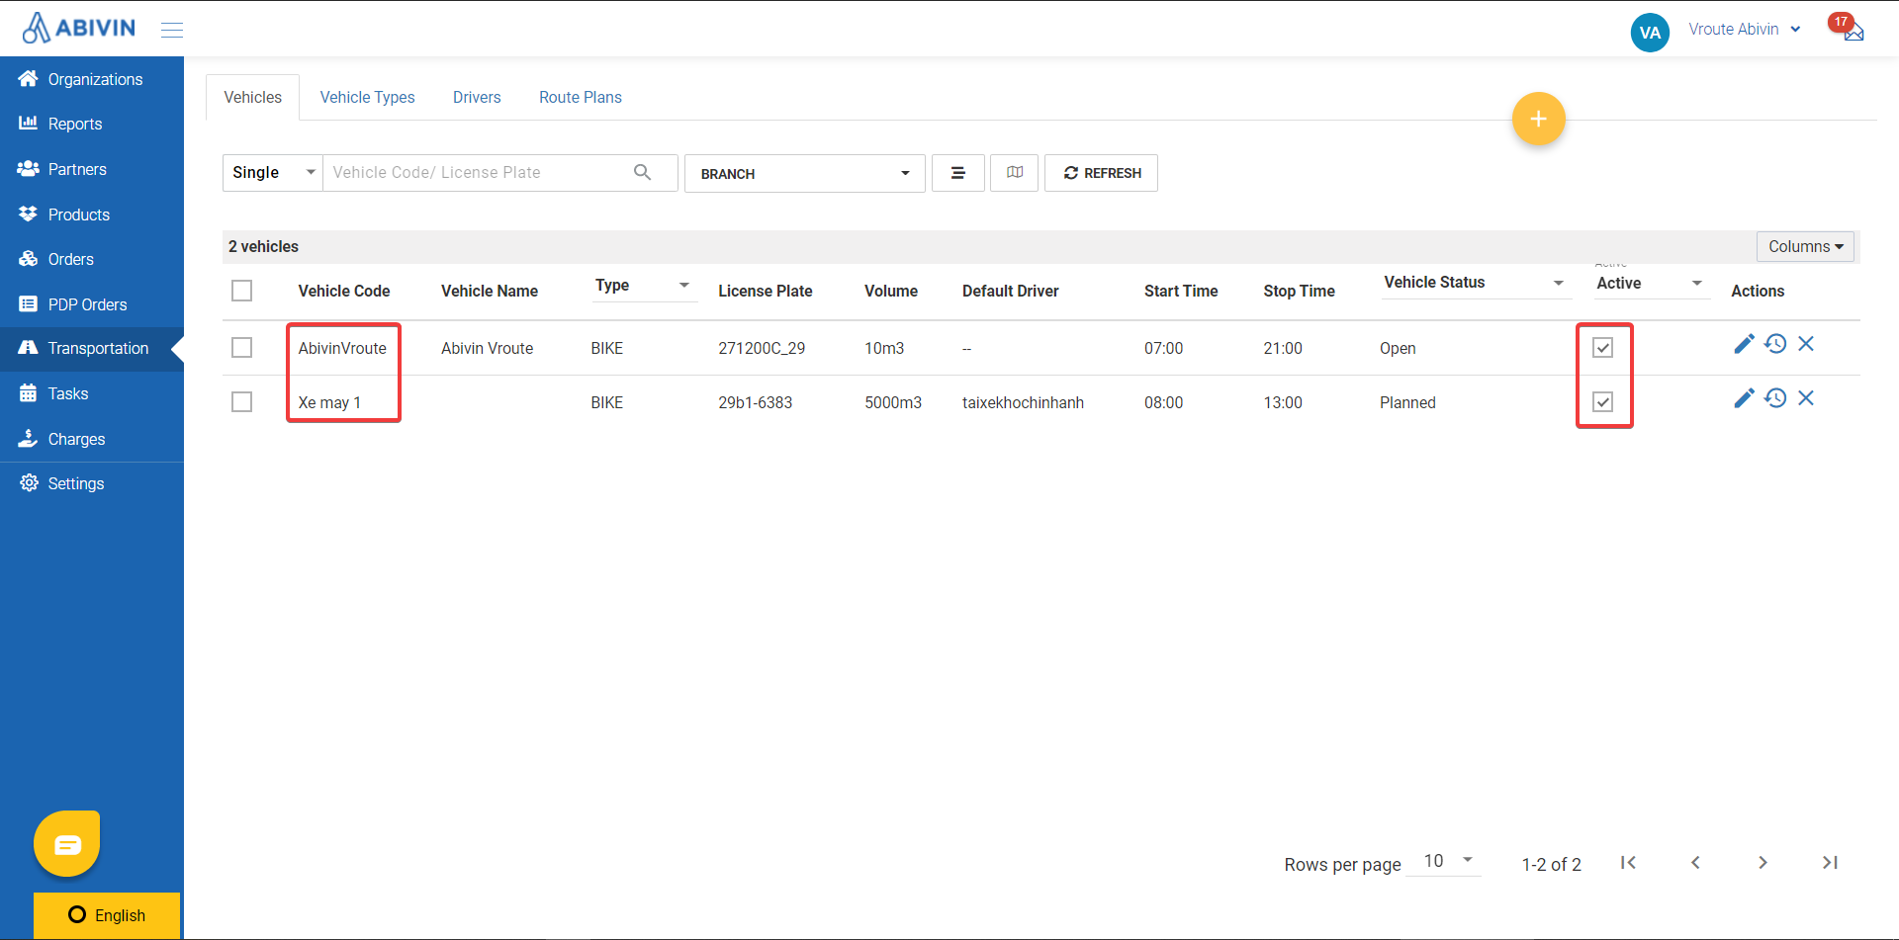Click the Stop Time column header
The width and height of the screenshot is (1899, 940).
click(1299, 291)
